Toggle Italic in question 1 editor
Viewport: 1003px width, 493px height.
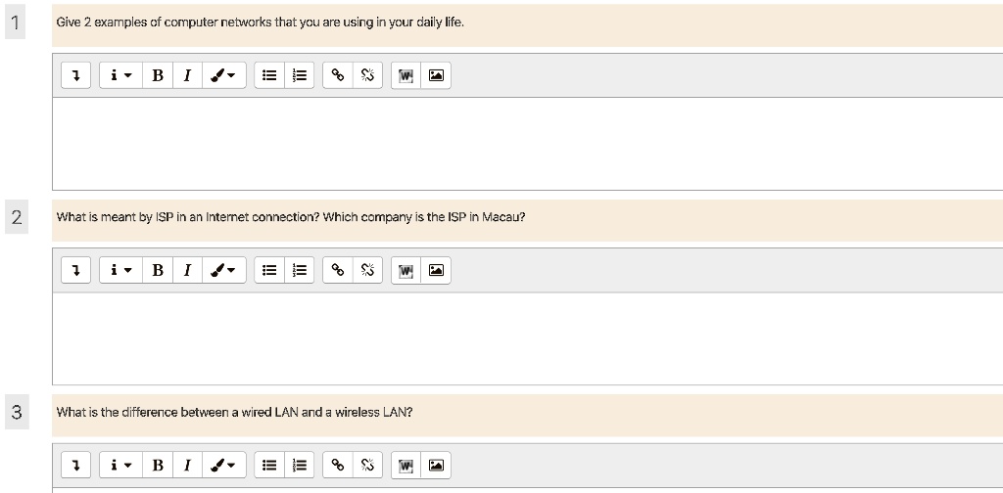[186, 75]
